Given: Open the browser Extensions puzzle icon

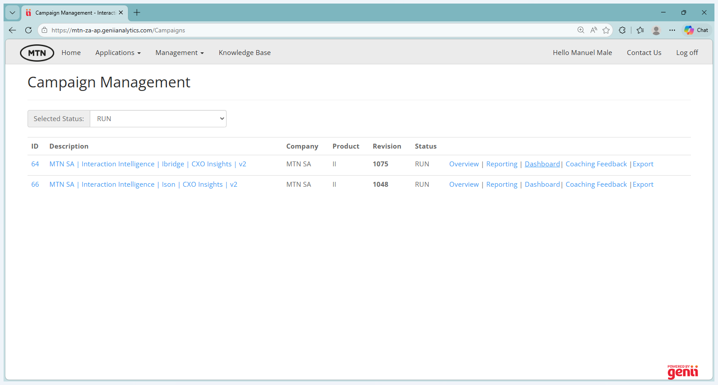Looking at the screenshot, I should pos(622,30).
